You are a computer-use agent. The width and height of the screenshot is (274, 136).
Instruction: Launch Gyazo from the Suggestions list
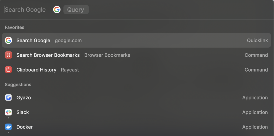click(x=24, y=98)
